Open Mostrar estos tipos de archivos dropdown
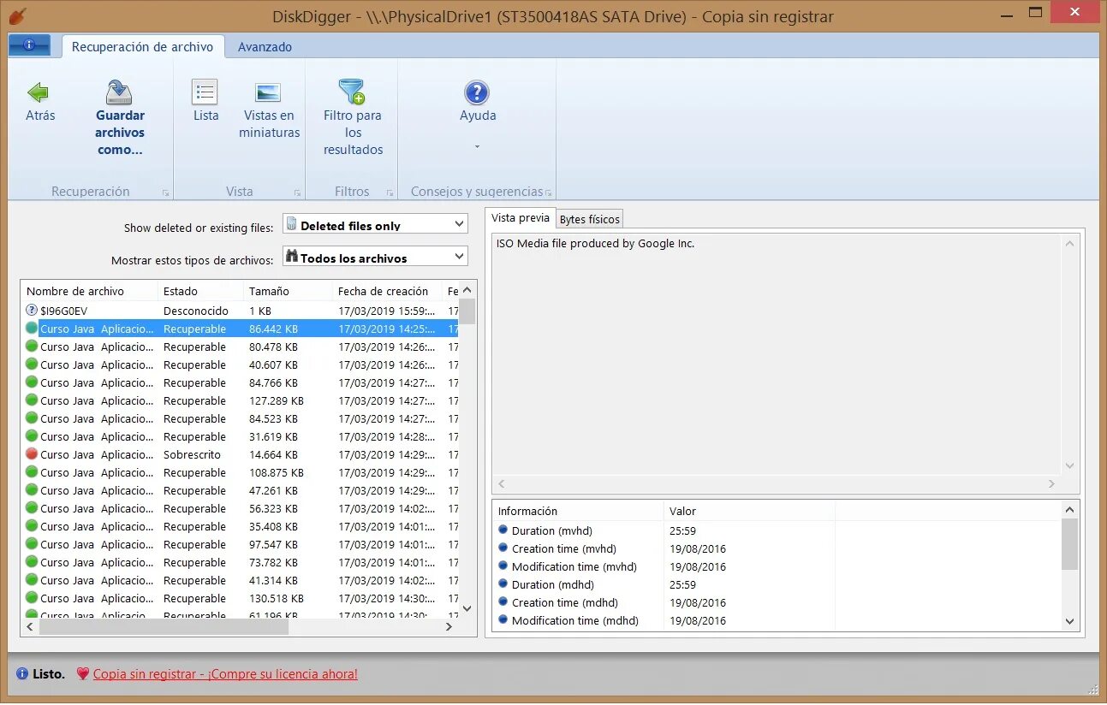Viewport: 1107px width, 705px height. 375,257
